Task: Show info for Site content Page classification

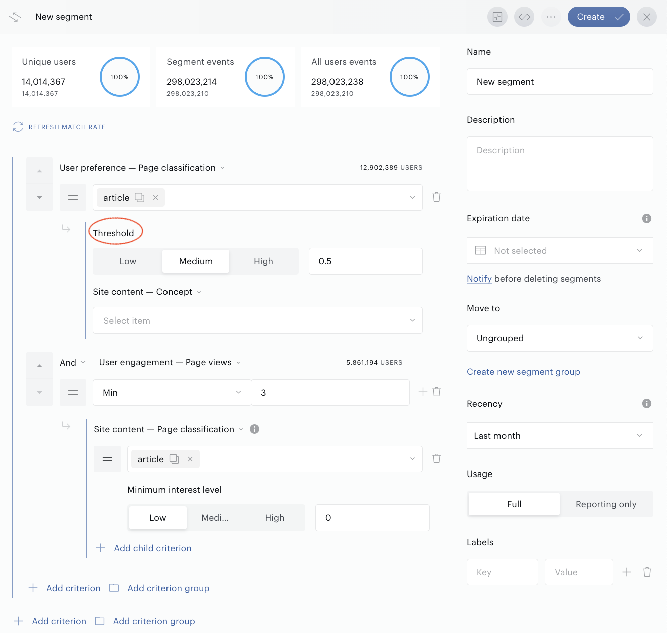Action: point(254,429)
